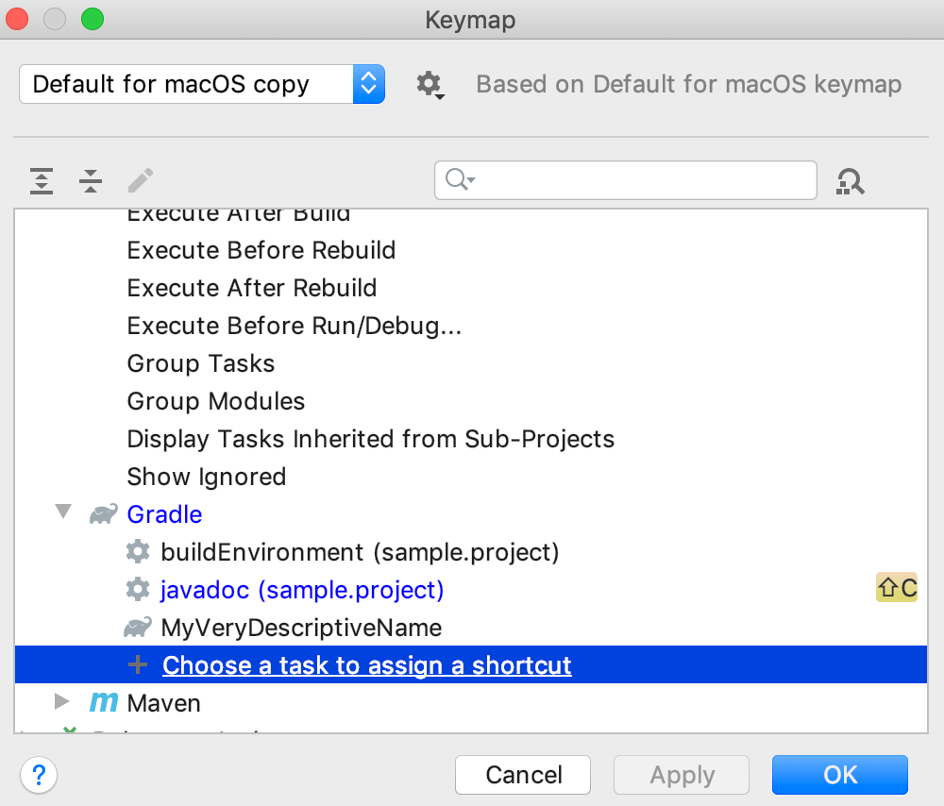Open the help question mark
The image size is (944, 806).
click(x=39, y=775)
